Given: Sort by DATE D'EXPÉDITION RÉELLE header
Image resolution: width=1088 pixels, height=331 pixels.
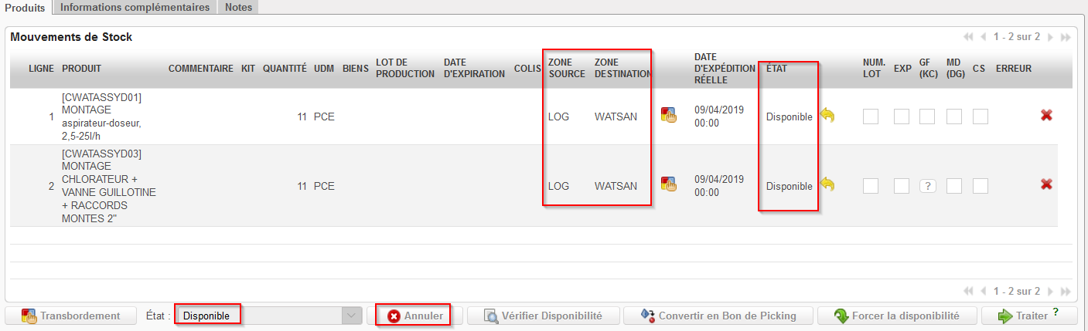Looking at the screenshot, I should point(725,69).
